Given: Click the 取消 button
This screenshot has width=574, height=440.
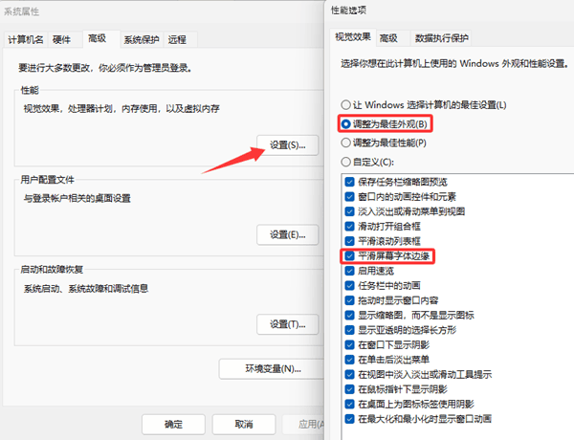Looking at the screenshot, I should click(x=244, y=425).
